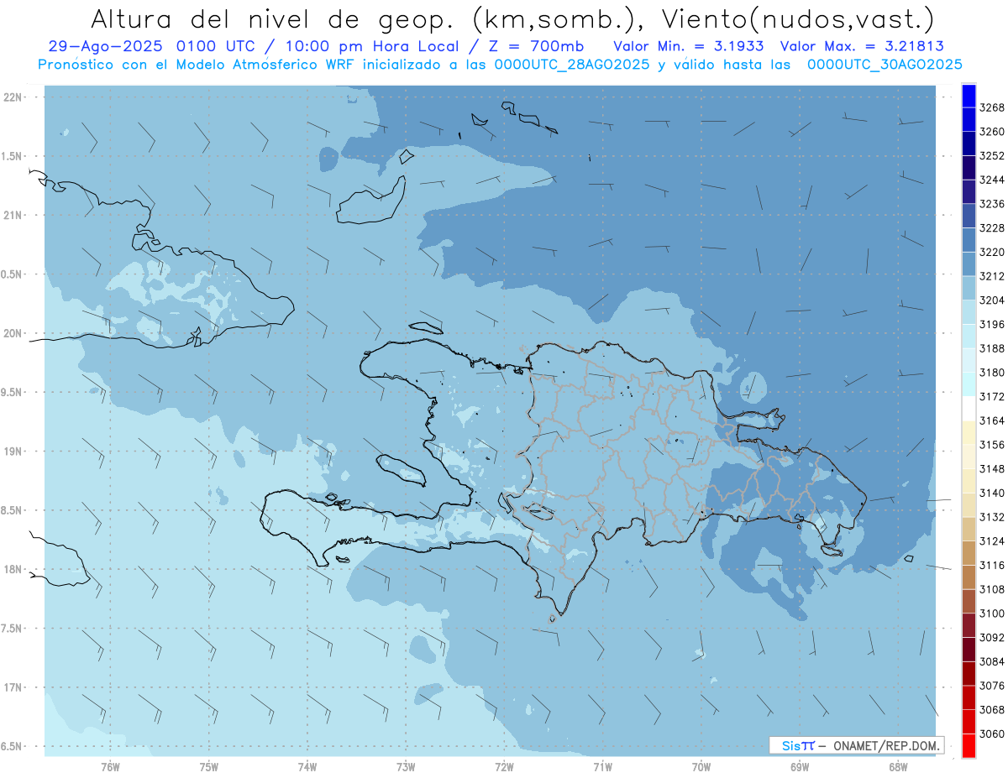Click the 3212 value on the color legend
This screenshot has height=778, width=1008.
pos(992,276)
